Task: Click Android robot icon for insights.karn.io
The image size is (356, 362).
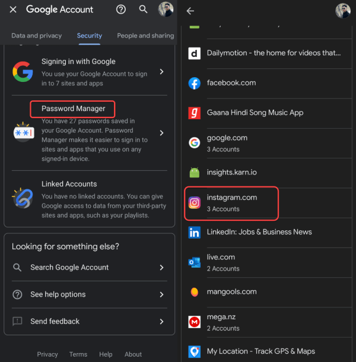Action: 195,173
